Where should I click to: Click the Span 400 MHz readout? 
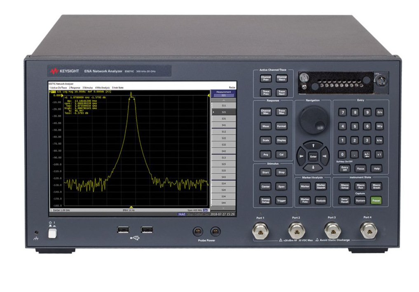click(x=194, y=210)
